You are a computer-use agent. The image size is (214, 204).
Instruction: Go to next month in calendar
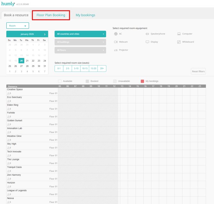pos(45,34)
